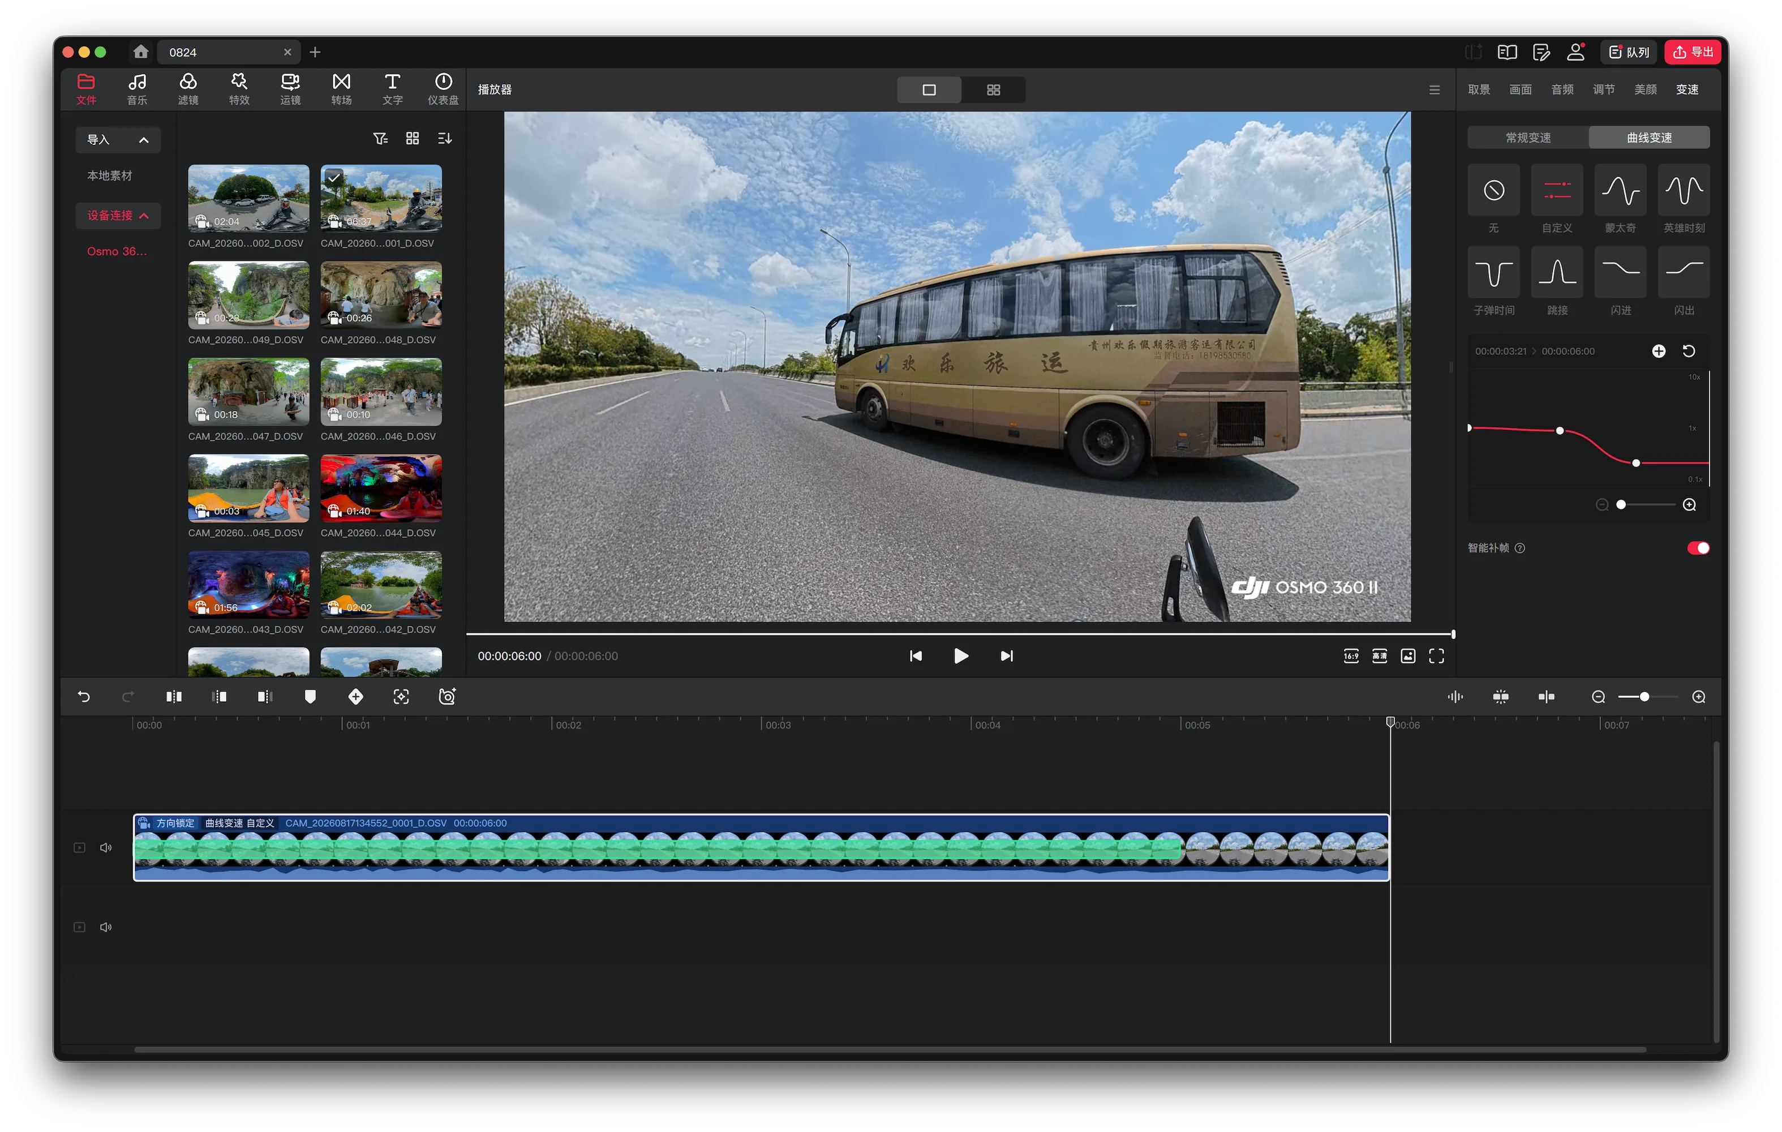This screenshot has width=1782, height=1132.
Task: Open the player menu options
Action: (x=1434, y=89)
